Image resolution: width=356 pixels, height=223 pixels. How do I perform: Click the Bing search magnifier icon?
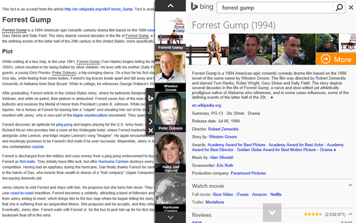339,7
